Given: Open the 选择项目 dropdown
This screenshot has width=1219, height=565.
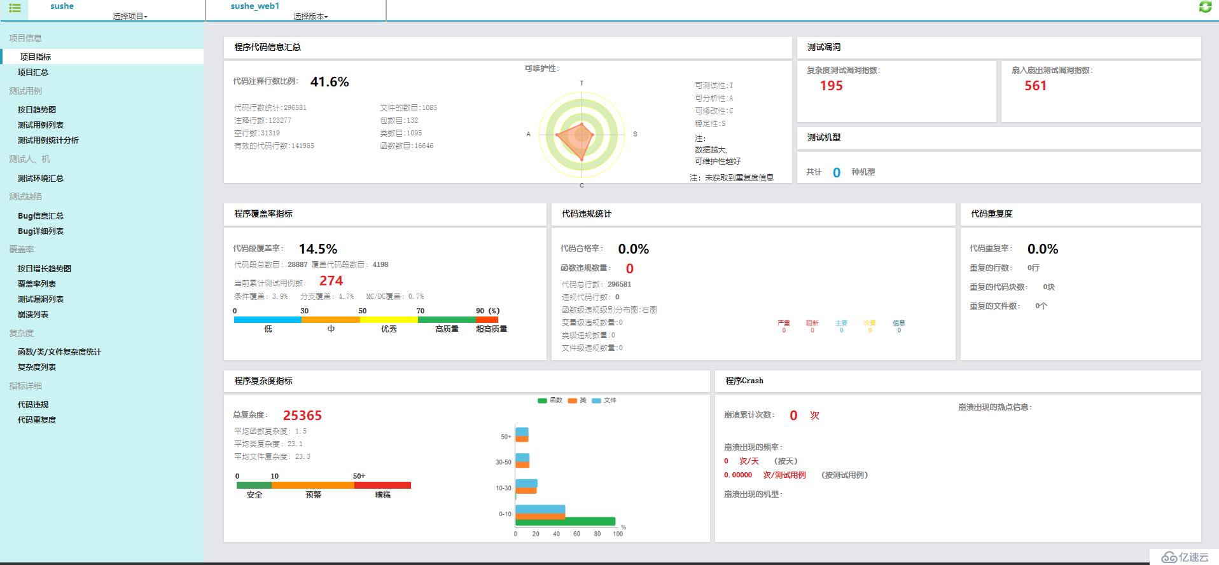Looking at the screenshot, I should [130, 16].
